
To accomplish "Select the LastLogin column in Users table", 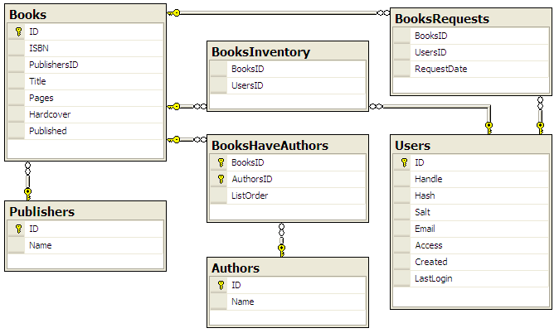I will tap(433, 278).
